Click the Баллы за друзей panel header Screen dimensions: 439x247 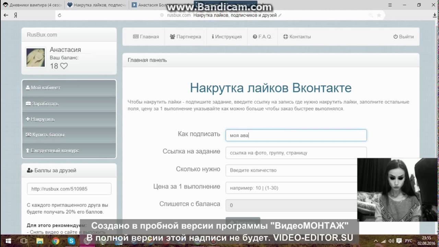[x=69, y=170]
